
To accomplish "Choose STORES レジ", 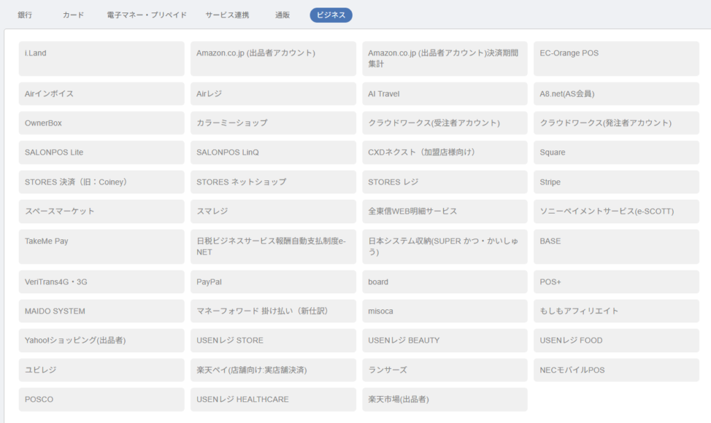I will [x=445, y=182].
